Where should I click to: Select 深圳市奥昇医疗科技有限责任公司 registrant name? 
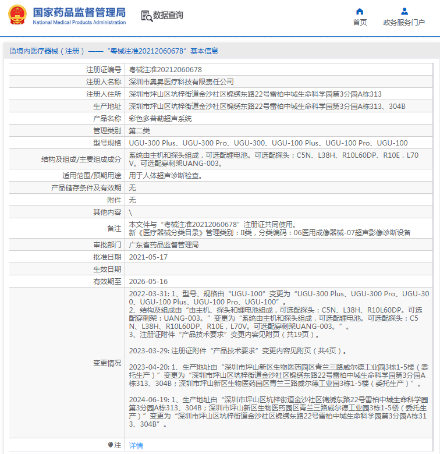tap(181, 82)
